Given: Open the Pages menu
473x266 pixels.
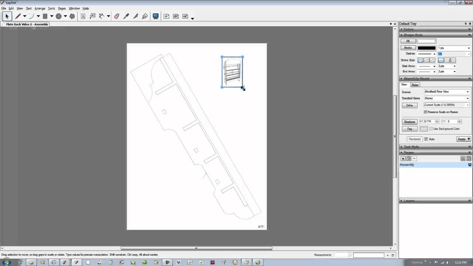Looking at the screenshot, I should [x=62, y=8].
